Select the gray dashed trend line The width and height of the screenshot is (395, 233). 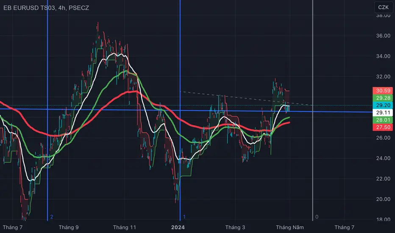247,98
